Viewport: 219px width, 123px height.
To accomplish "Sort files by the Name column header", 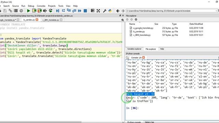I will 132,24.
